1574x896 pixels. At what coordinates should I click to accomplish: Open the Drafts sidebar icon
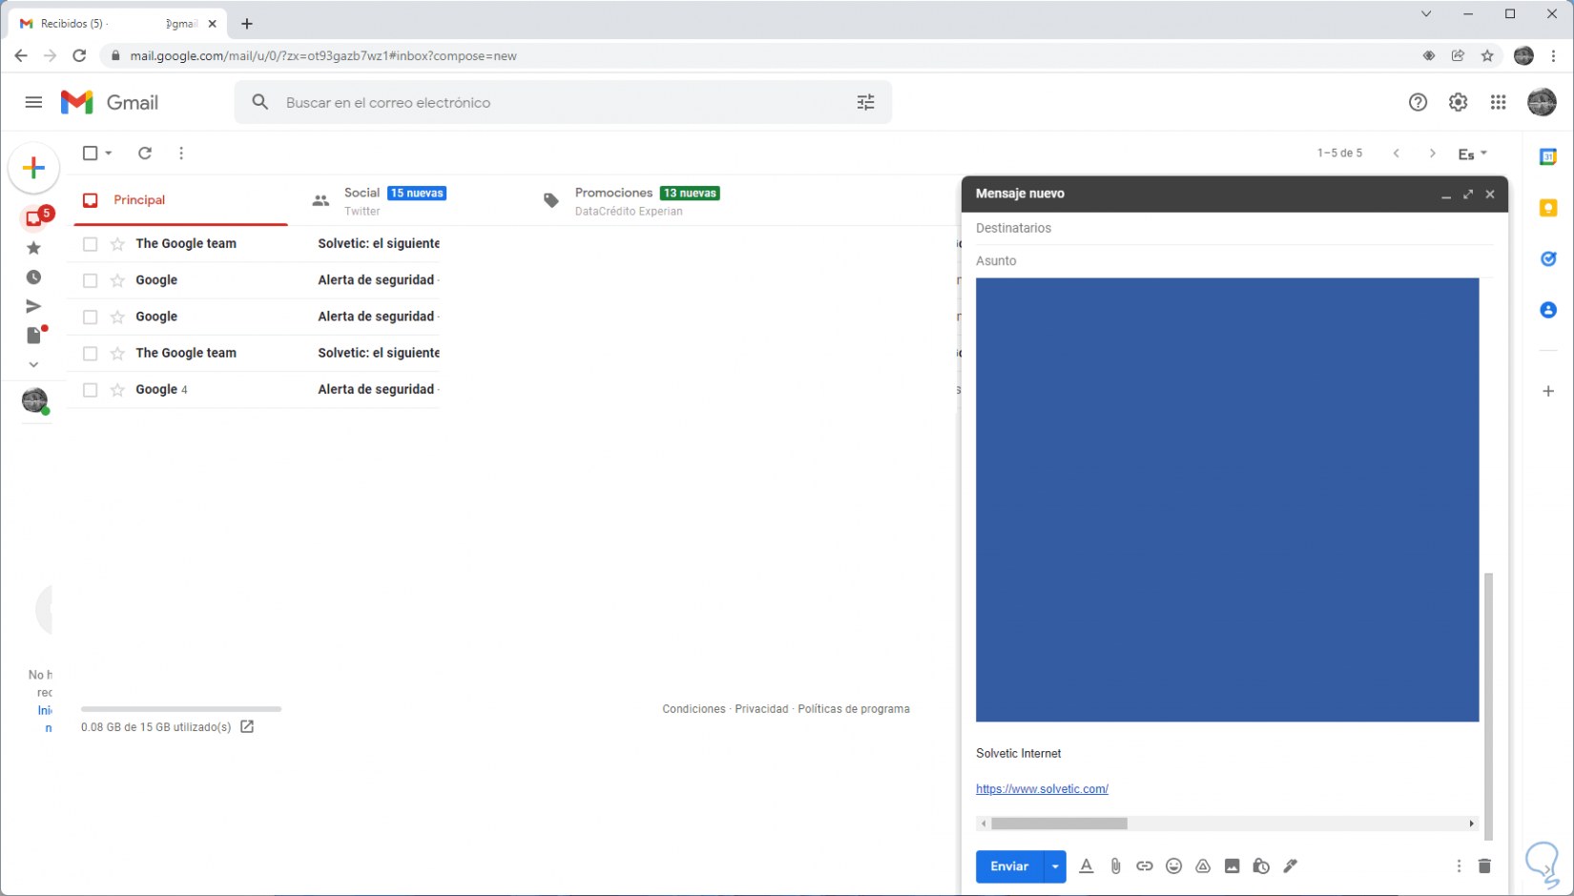(x=34, y=335)
